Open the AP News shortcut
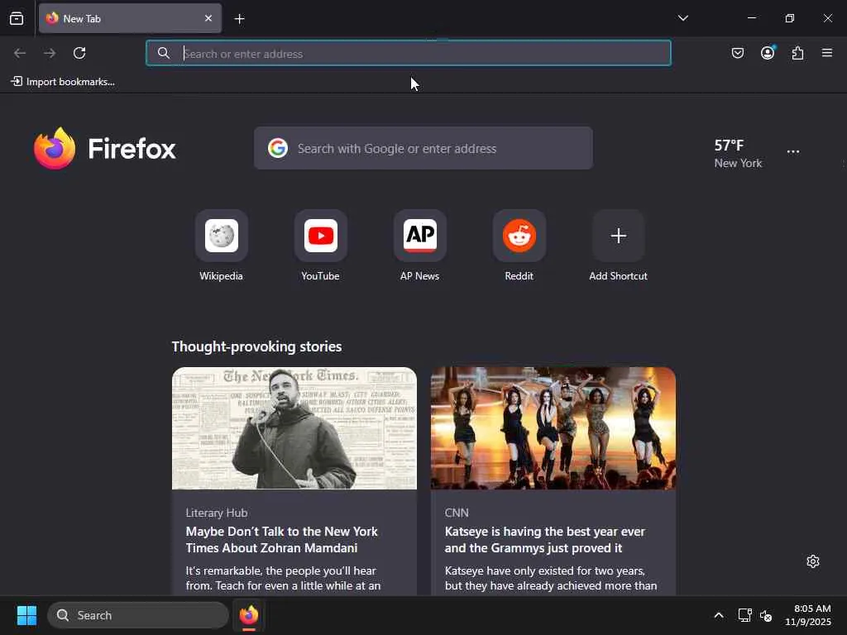Image resolution: width=847 pixels, height=635 pixels. 419,246
